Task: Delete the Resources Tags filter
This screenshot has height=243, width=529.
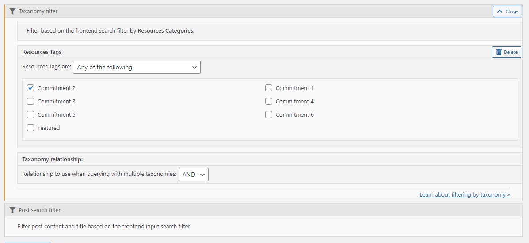Action: (507, 52)
